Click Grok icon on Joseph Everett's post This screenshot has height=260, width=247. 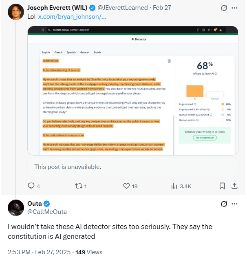(223, 8)
